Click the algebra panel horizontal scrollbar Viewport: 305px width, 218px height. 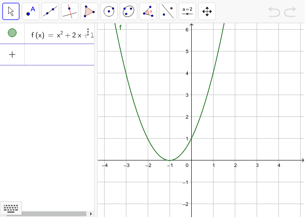pos(46,214)
